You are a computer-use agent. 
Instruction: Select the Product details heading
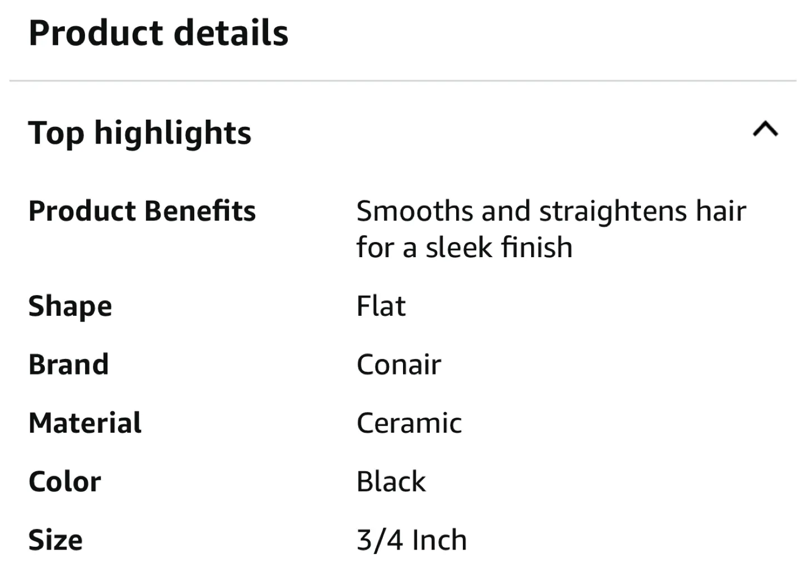click(160, 34)
